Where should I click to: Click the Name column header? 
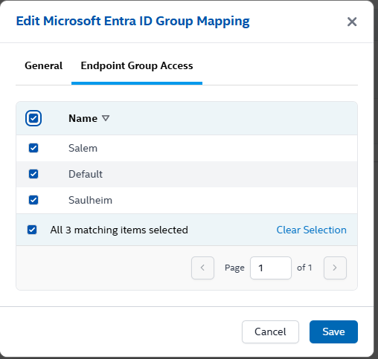click(83, 118)
